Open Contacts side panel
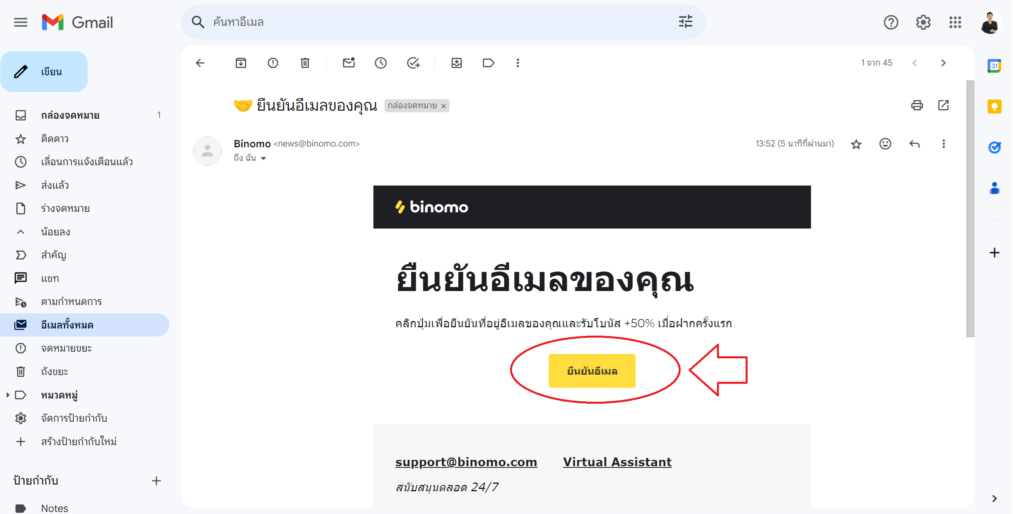The image size is (1013, 514). point(994,188)
